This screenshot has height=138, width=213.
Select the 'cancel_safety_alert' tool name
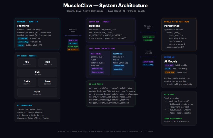pyautogui.click(x=122, y=88)
